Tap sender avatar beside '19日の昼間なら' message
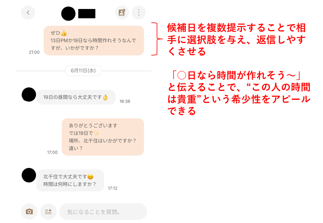323x223 pixels. [x=29, y=94]
